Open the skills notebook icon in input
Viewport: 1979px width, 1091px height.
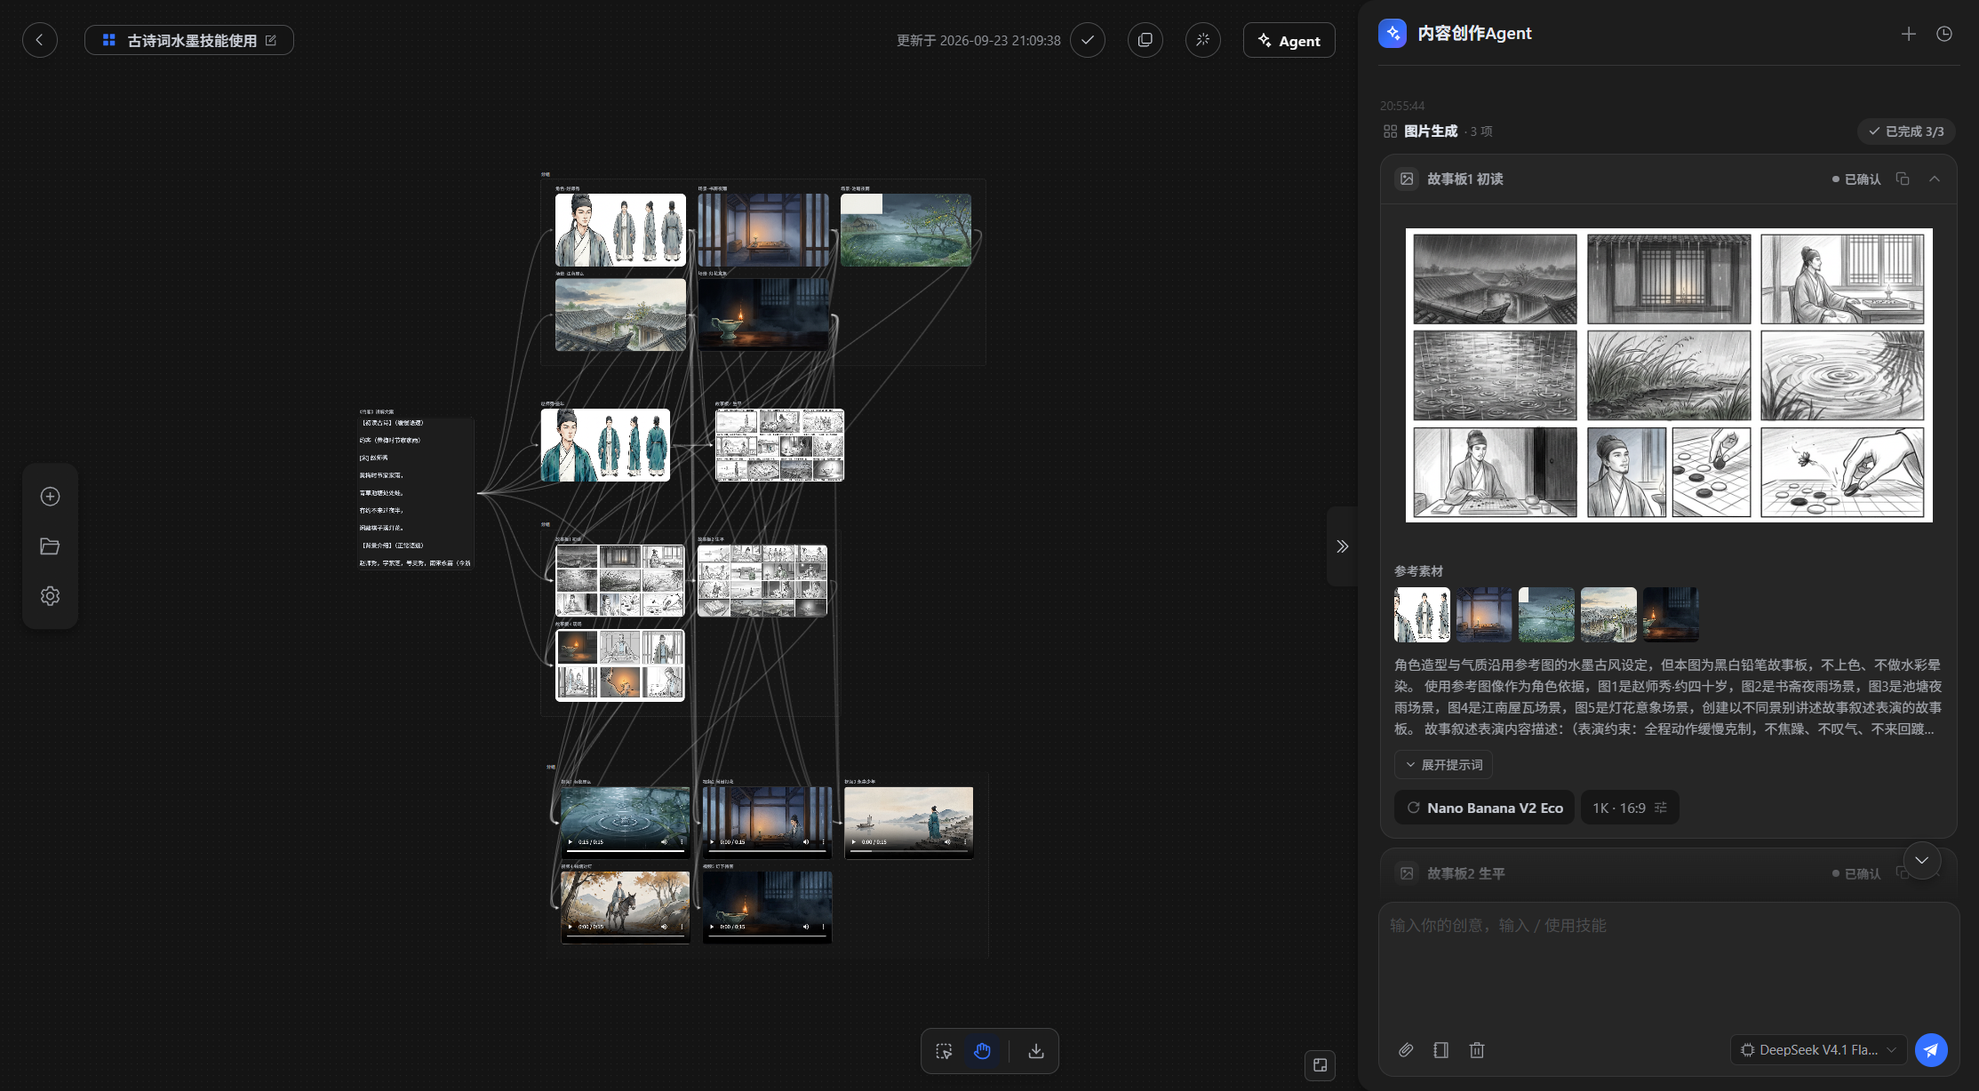pos(1441,1050)
